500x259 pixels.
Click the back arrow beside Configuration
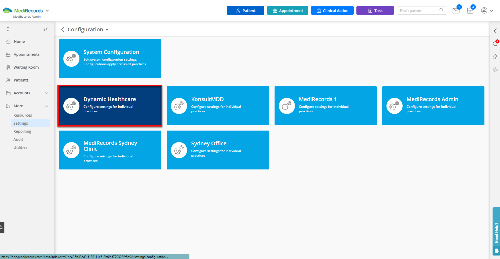(x=63, y=29)
